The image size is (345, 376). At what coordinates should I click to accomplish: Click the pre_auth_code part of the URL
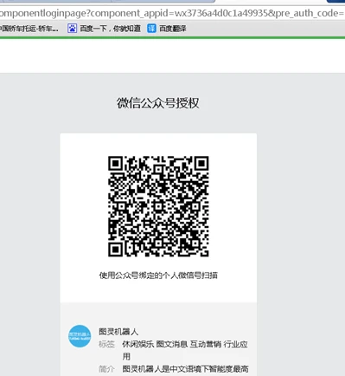coord(310,13)
